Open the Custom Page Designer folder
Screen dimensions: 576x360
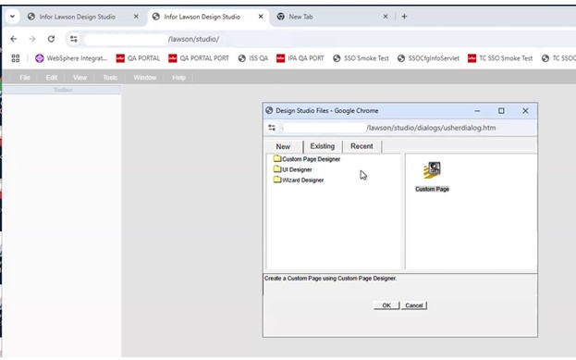point(307,159)
